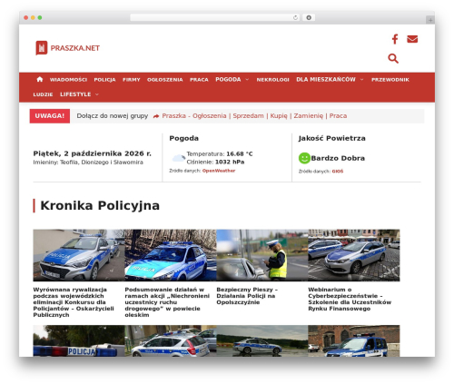Screen dimensions: 454x384
Task: Open the Ogłoszenia menu item
Action: pos(165,80)
